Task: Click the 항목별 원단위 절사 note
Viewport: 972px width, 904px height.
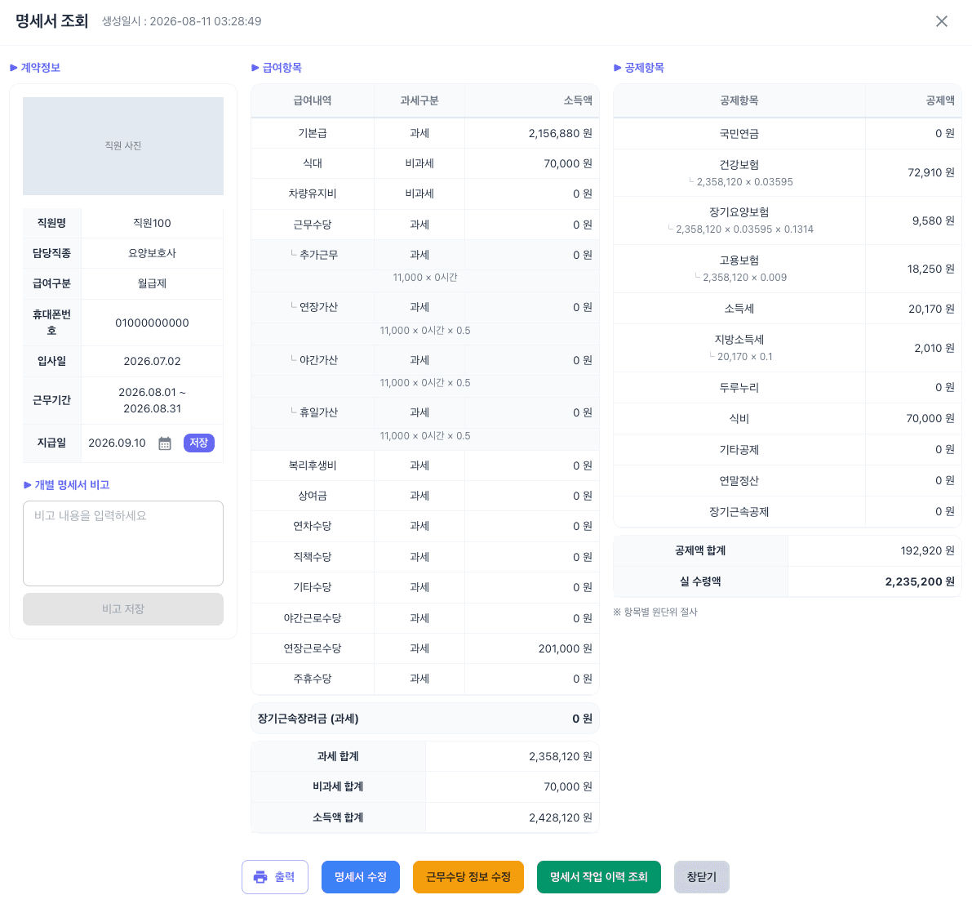Action: (655, 612)
